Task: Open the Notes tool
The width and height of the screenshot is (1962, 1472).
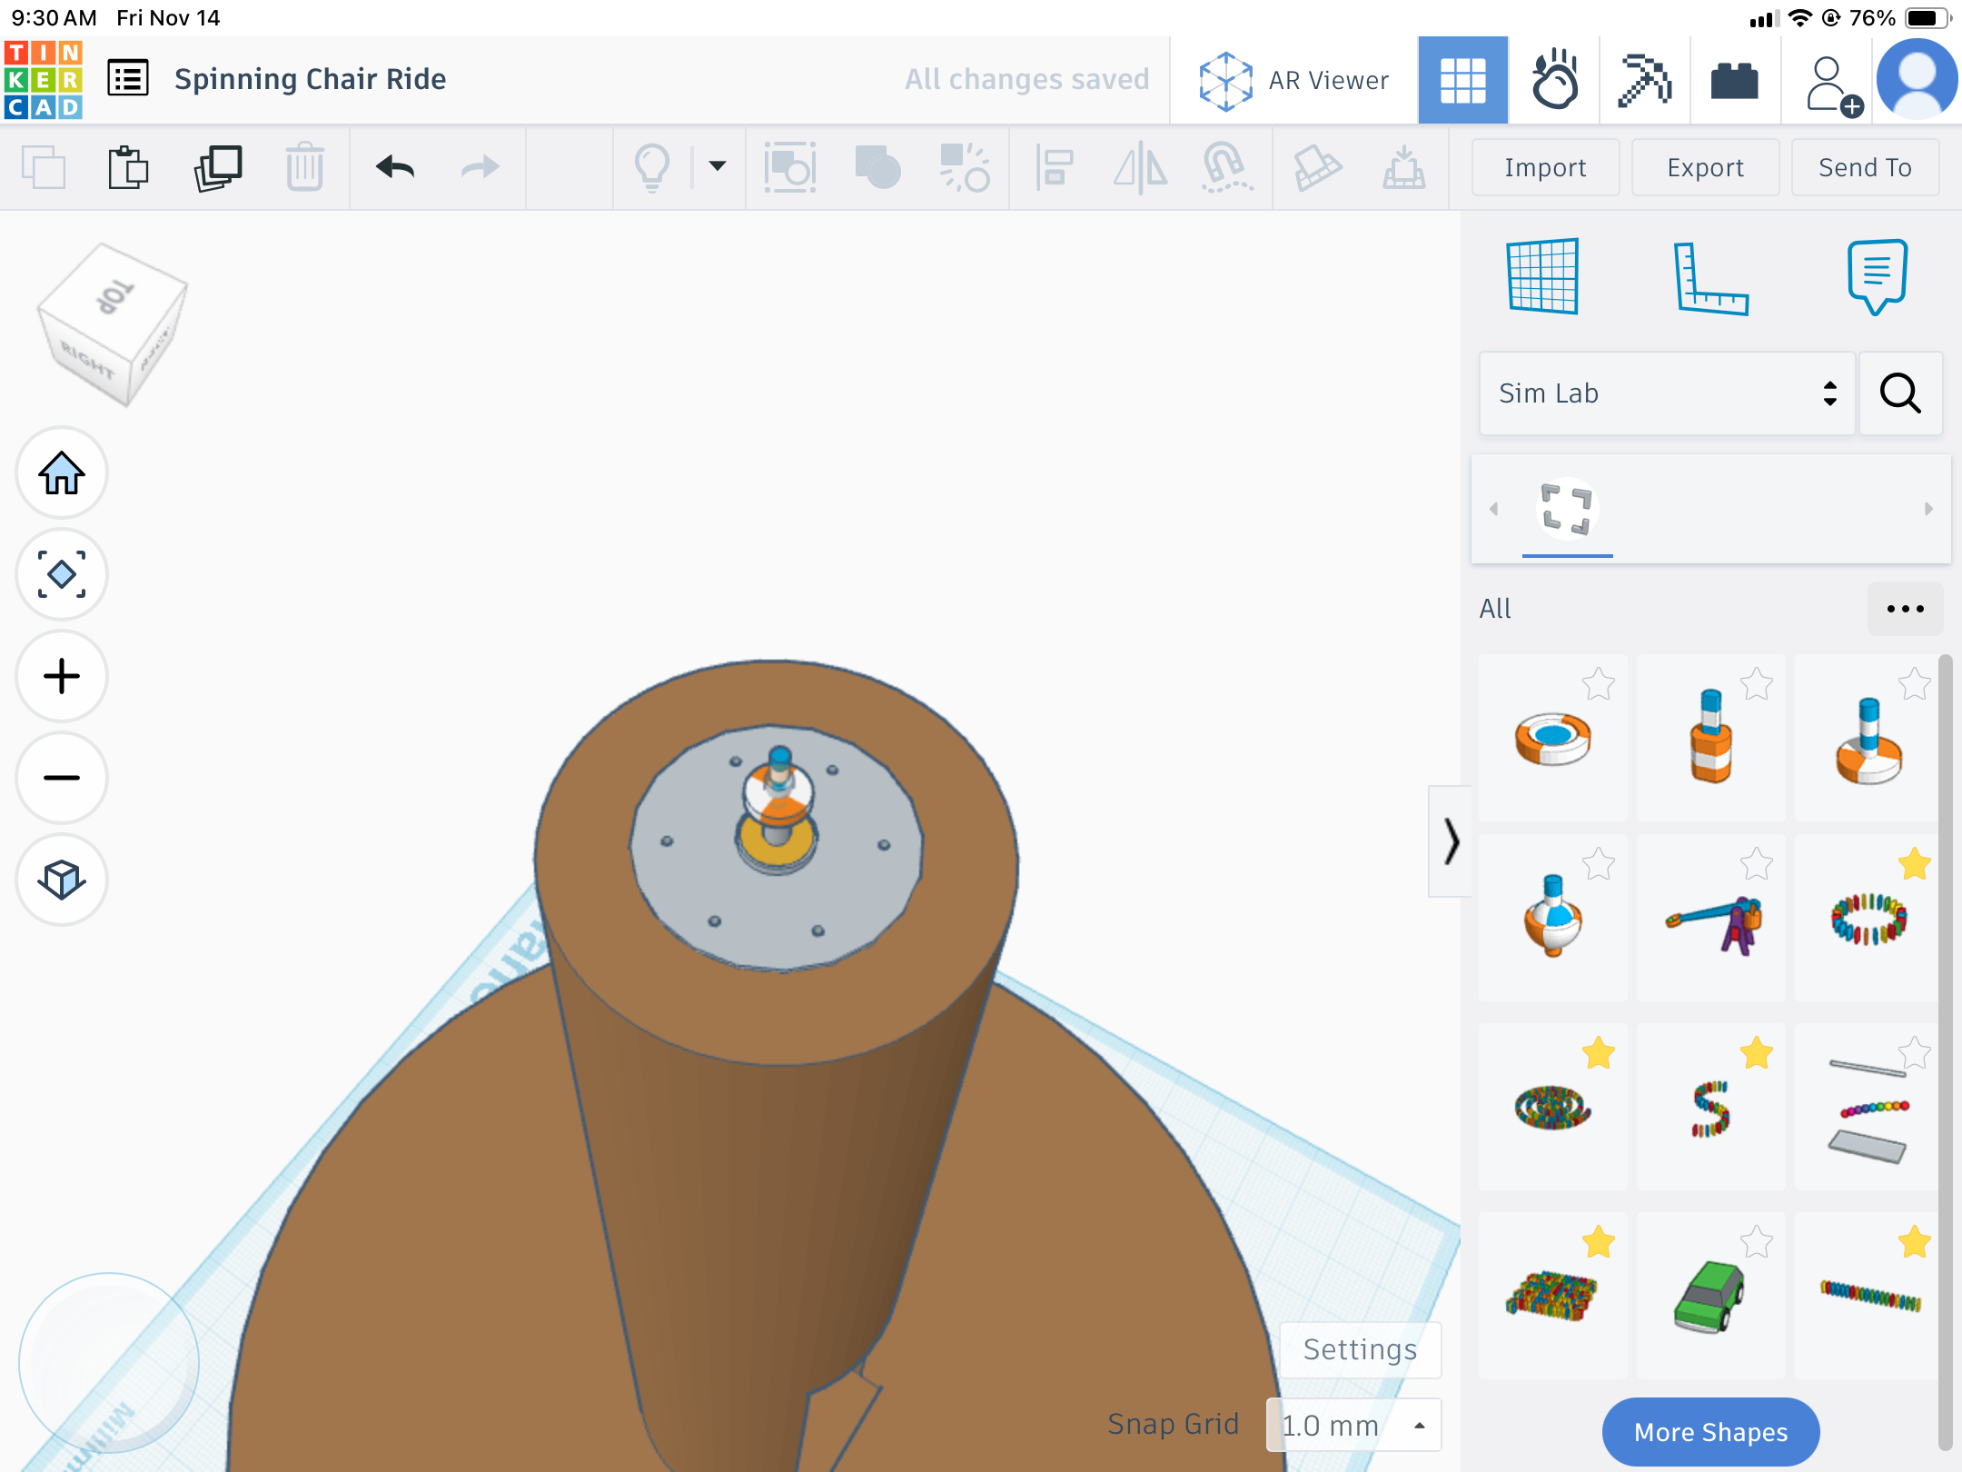Action: [1877, 276]
